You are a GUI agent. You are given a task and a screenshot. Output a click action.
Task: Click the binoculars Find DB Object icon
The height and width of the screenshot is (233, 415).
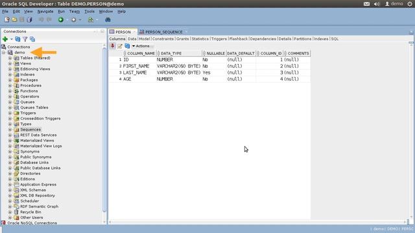click(x=108, y=19)
